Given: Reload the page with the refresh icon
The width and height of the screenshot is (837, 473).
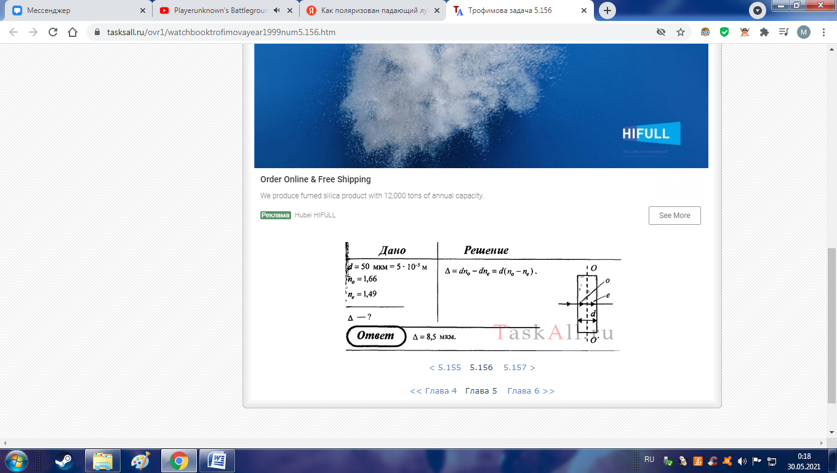Looking at the screenshot, I should [53, 32].
